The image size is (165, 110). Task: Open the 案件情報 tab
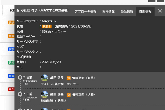point(109,12)
